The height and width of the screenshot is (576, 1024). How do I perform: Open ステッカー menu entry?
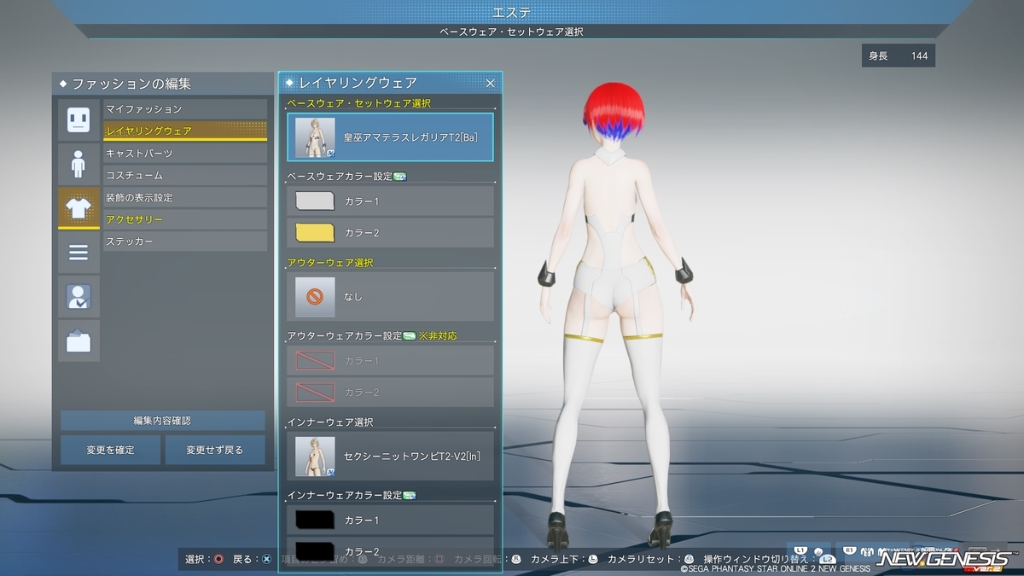click(185, 242)
